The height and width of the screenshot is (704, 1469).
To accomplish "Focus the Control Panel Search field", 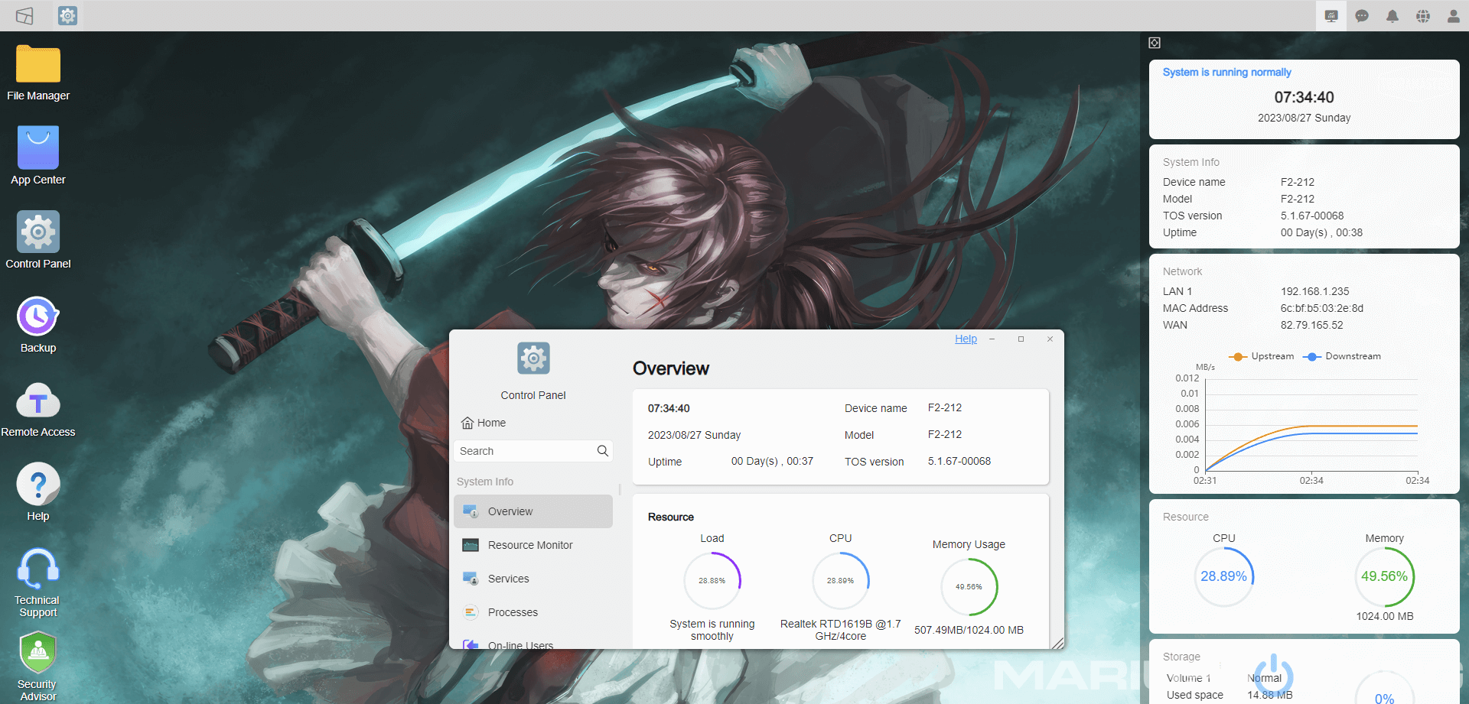I will (534, 451).
